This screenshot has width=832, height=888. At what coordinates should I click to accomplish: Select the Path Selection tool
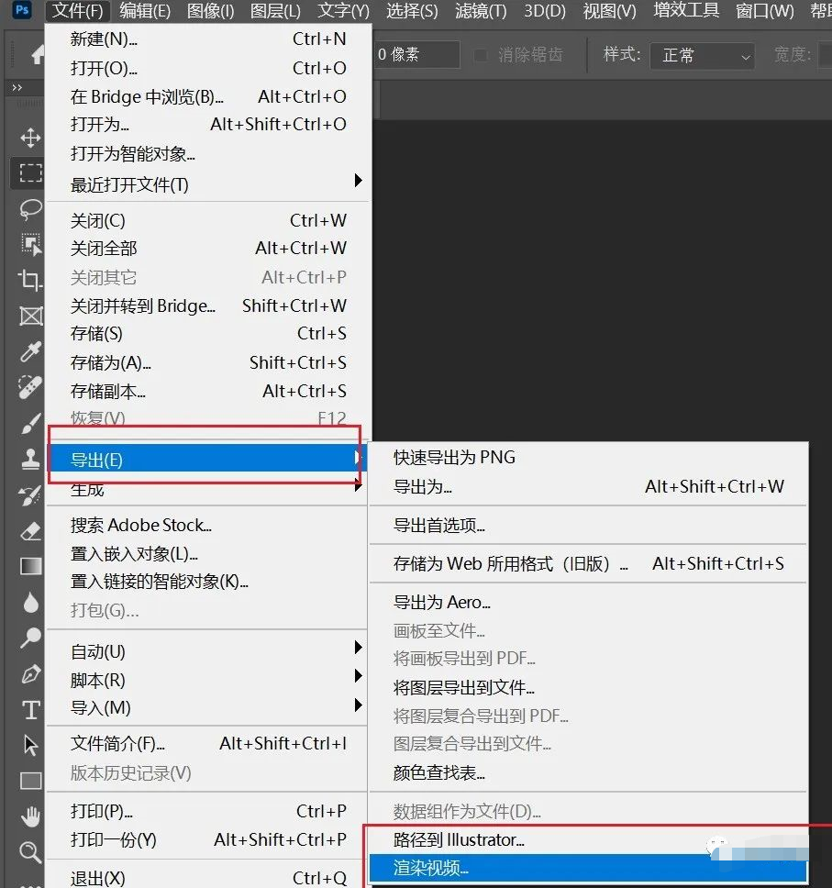31,745
